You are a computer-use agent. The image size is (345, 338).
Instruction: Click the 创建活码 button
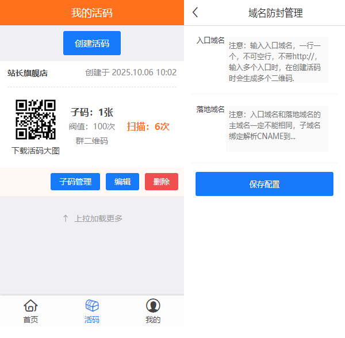click(92, 43)
